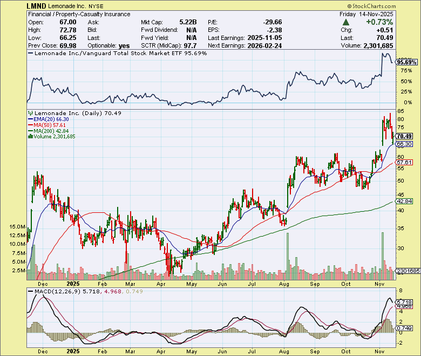Click the High price 72.78
This screenshot has width=421, height=356.
[68, 30]
